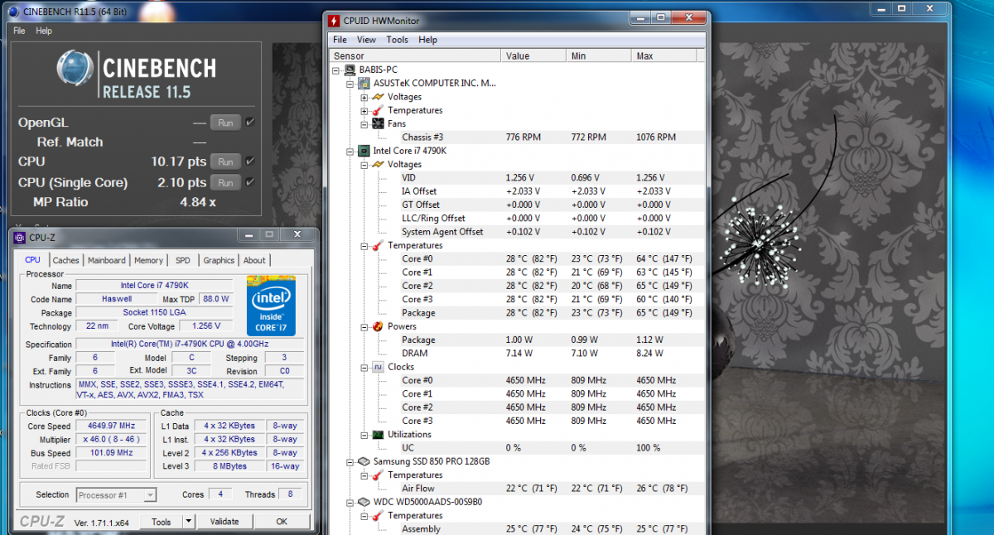Switch to the Caches tab in CPU-Z

66,260
